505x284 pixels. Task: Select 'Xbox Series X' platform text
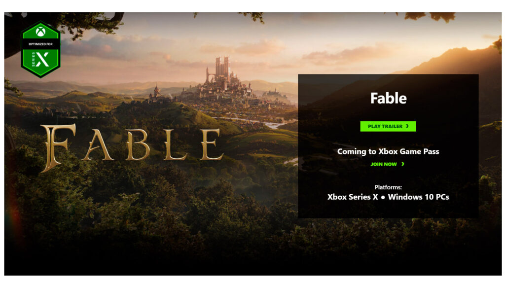[353, 197]
